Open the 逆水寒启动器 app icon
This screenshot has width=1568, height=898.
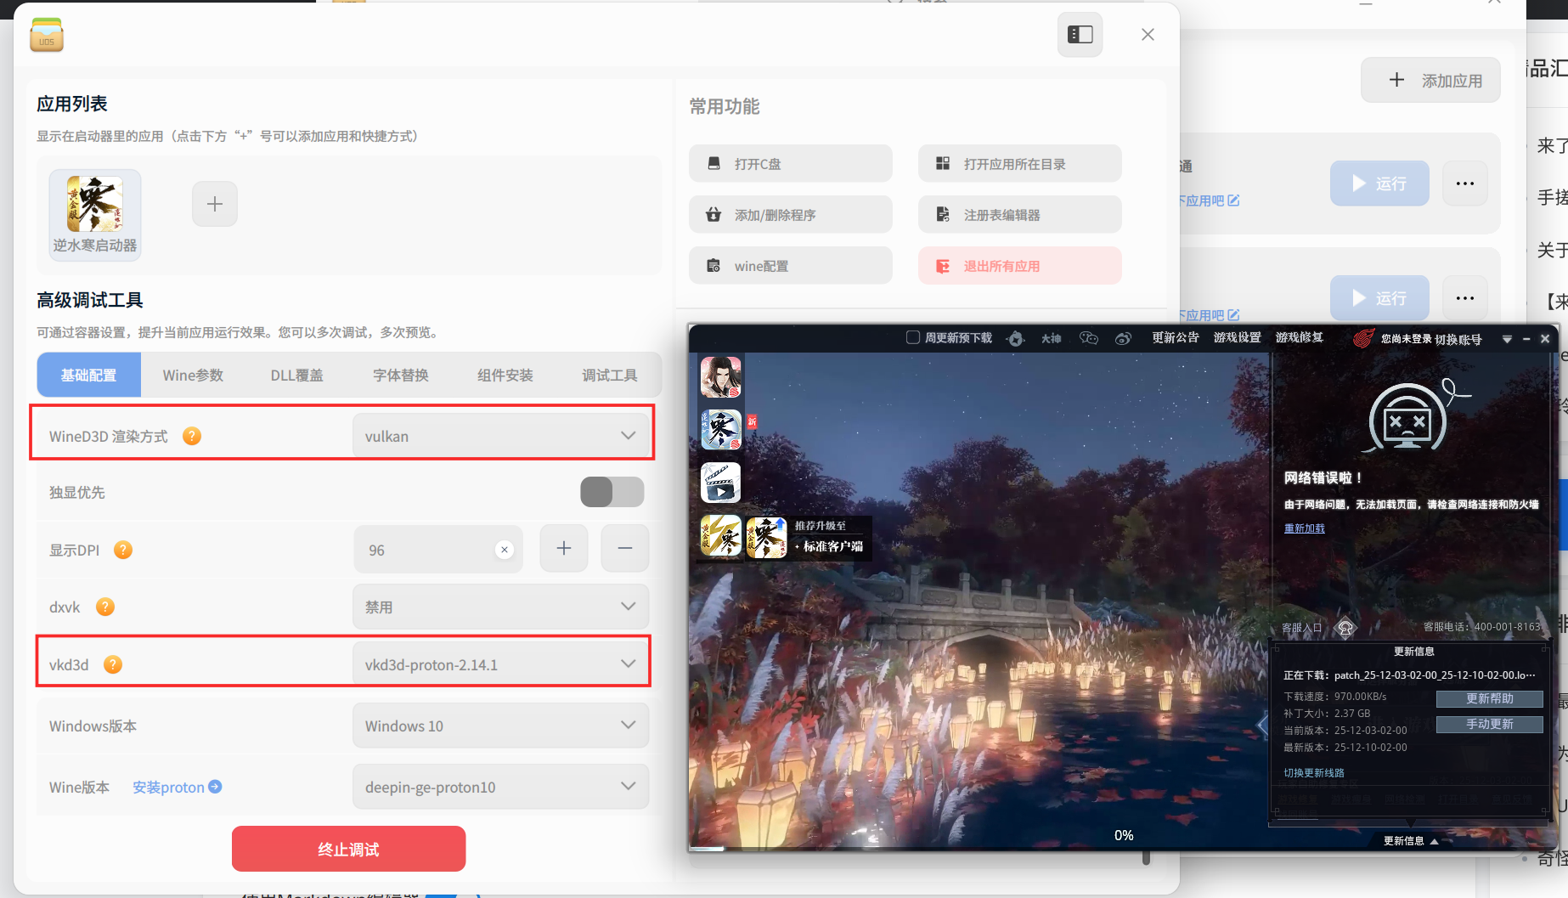[95, 214]
